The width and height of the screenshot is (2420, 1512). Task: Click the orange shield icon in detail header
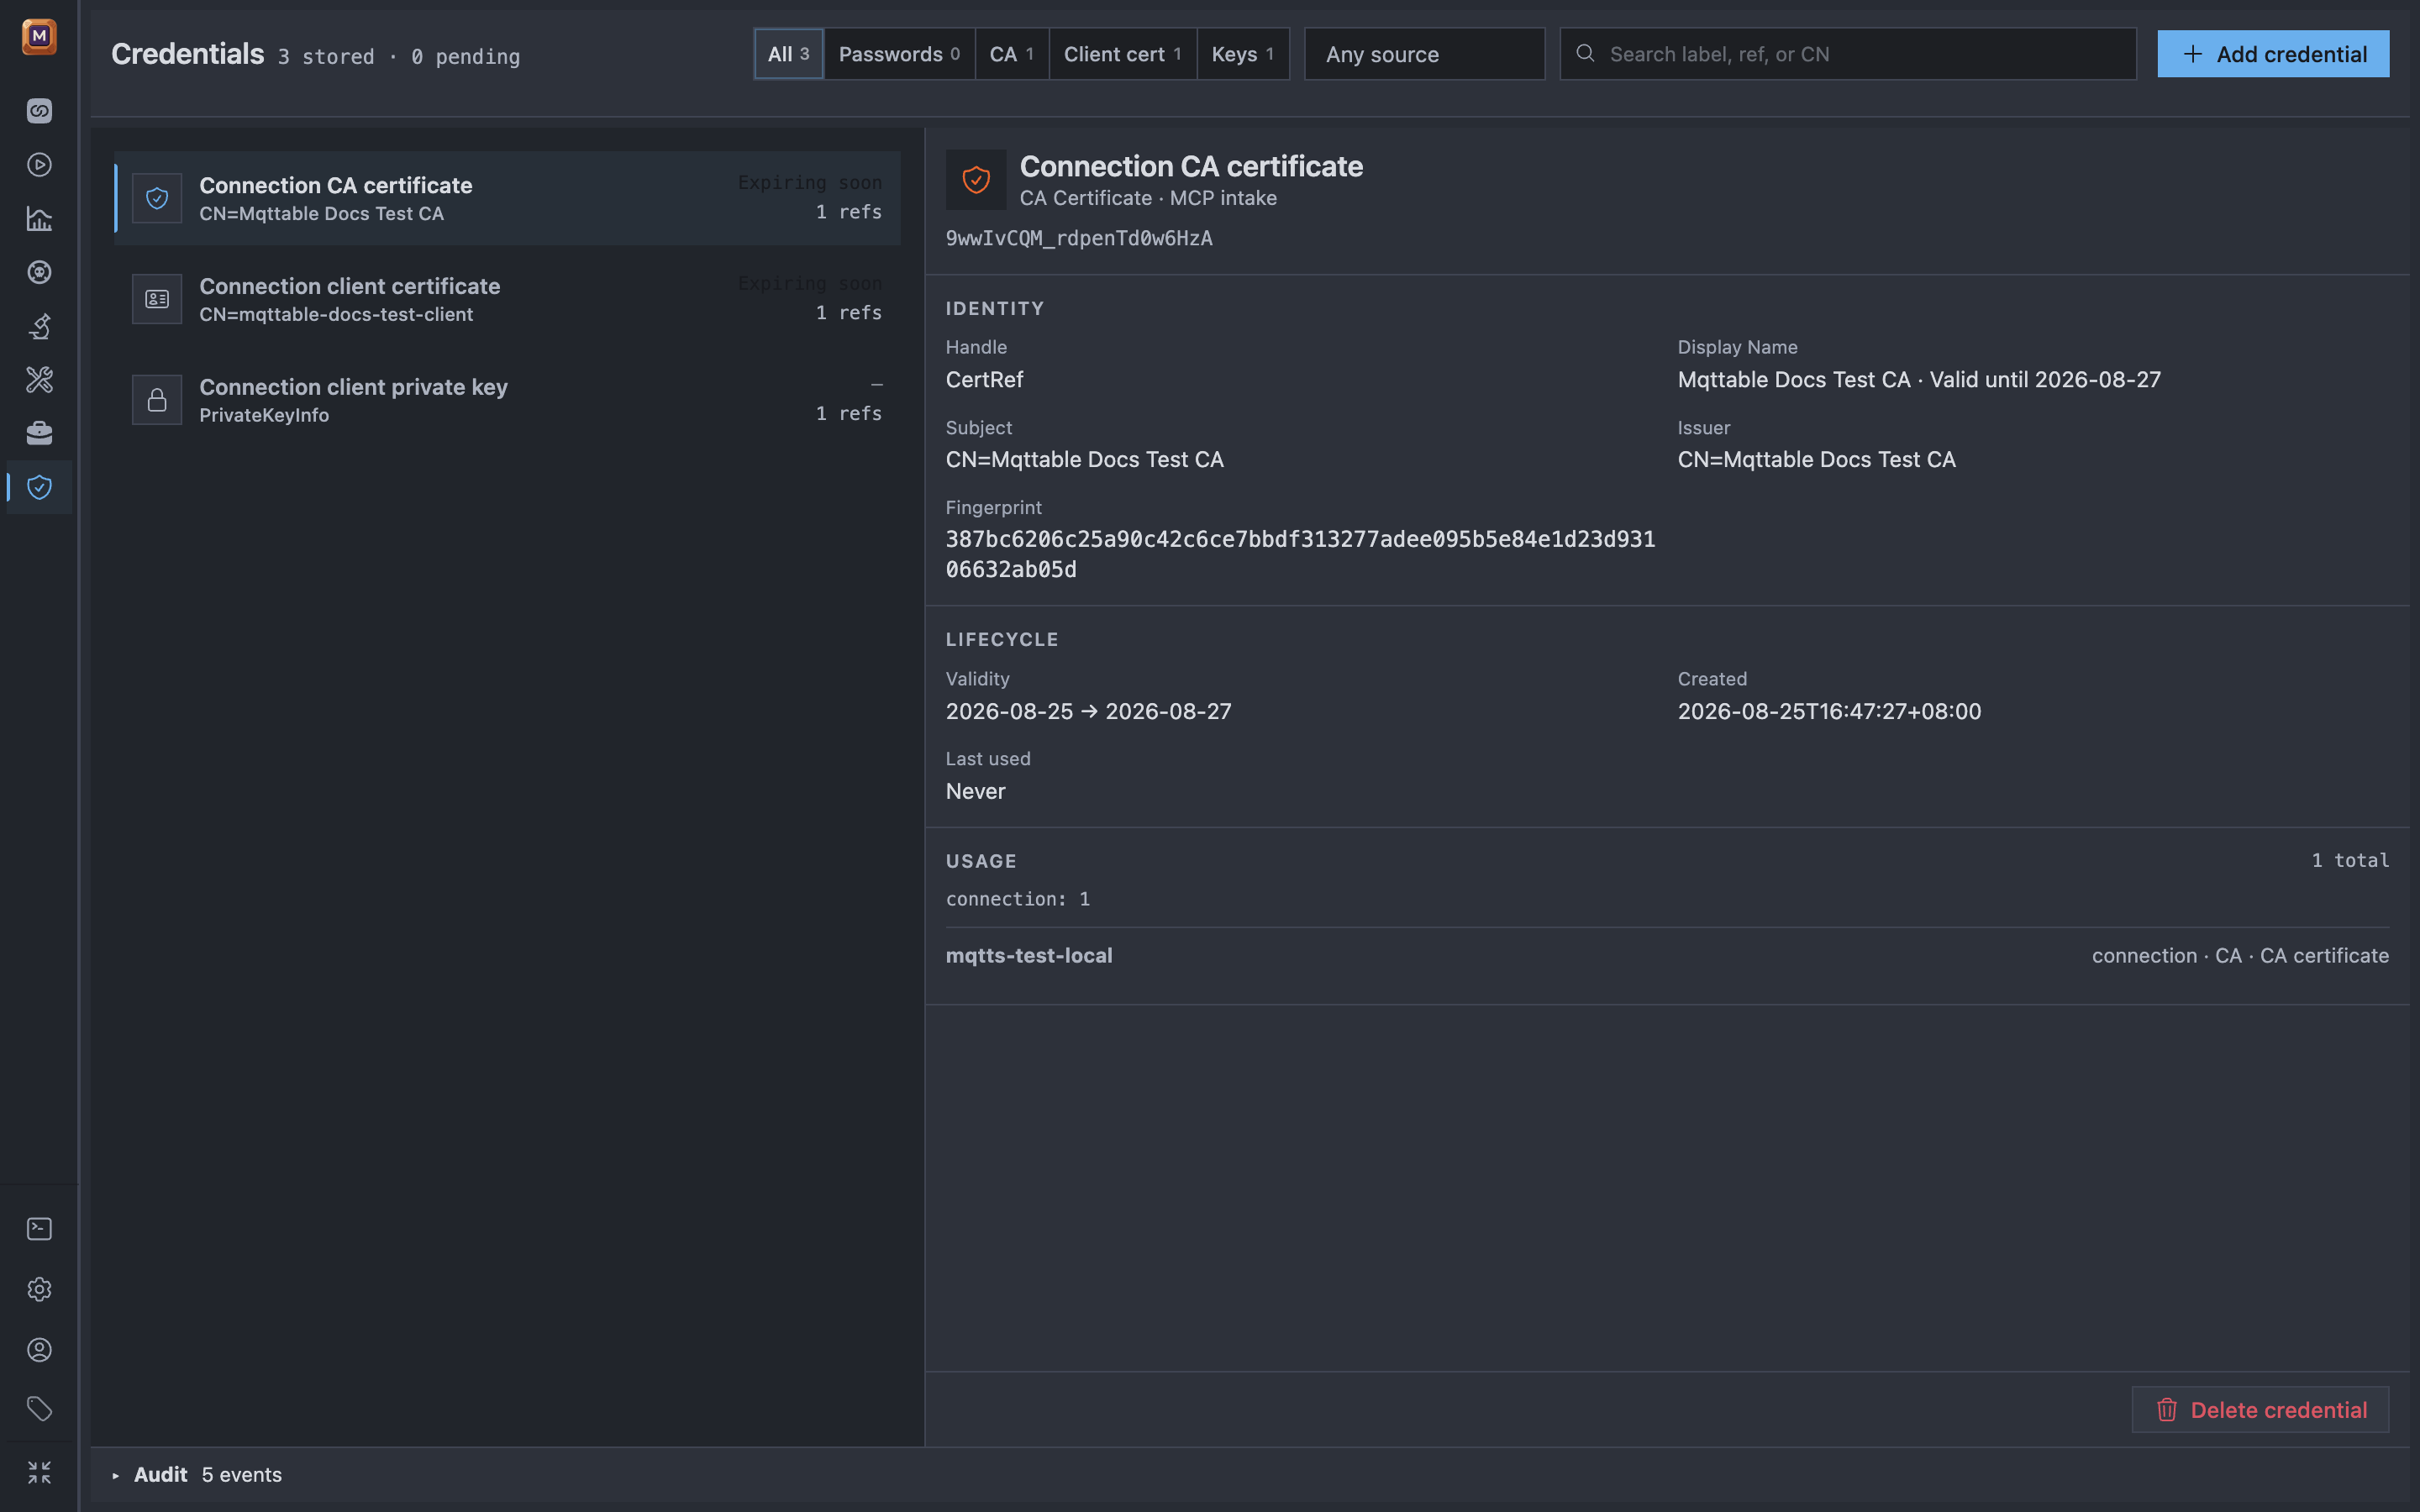pyautogui.click(x=976, y=180)
